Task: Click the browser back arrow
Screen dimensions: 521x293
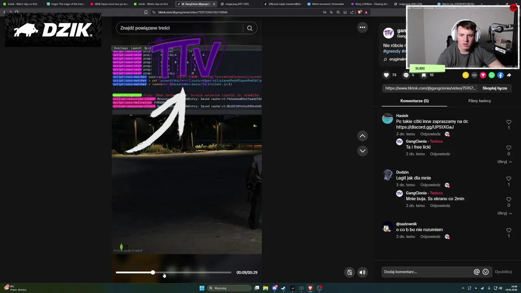Action: pyautogui.click(x=4, y=12)
